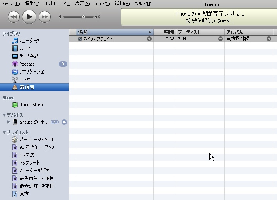Screen dimensions: 277x200
Task: Click the low-volume speaker icon
Action: 60,17
